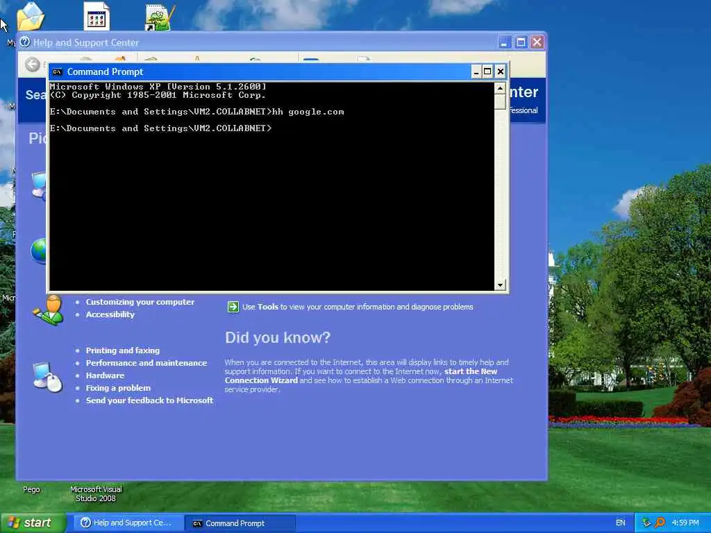Open the Command Prompt title bar system icon
The height and width of the screenshot is (533, 711).
point(57,71)
